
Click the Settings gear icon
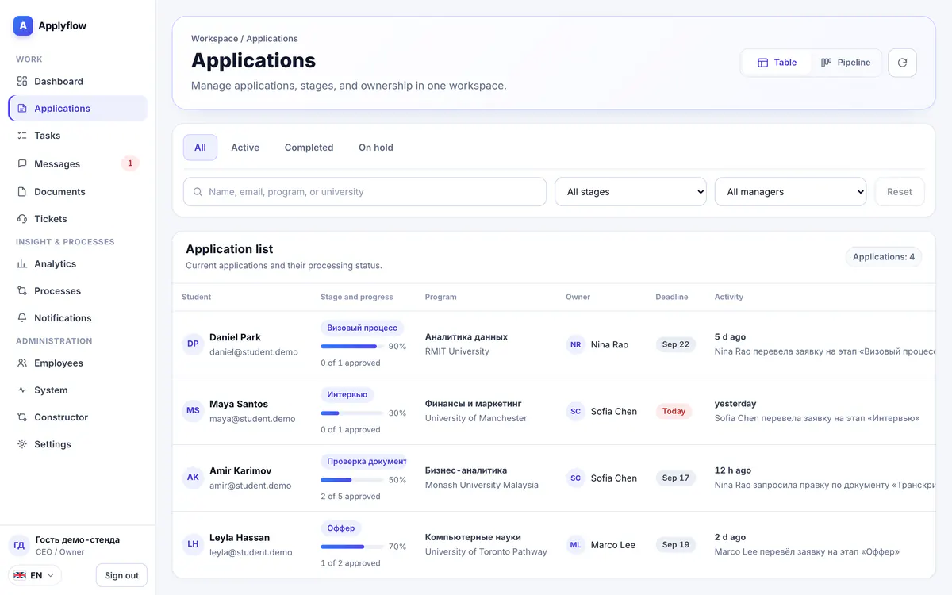22,444
